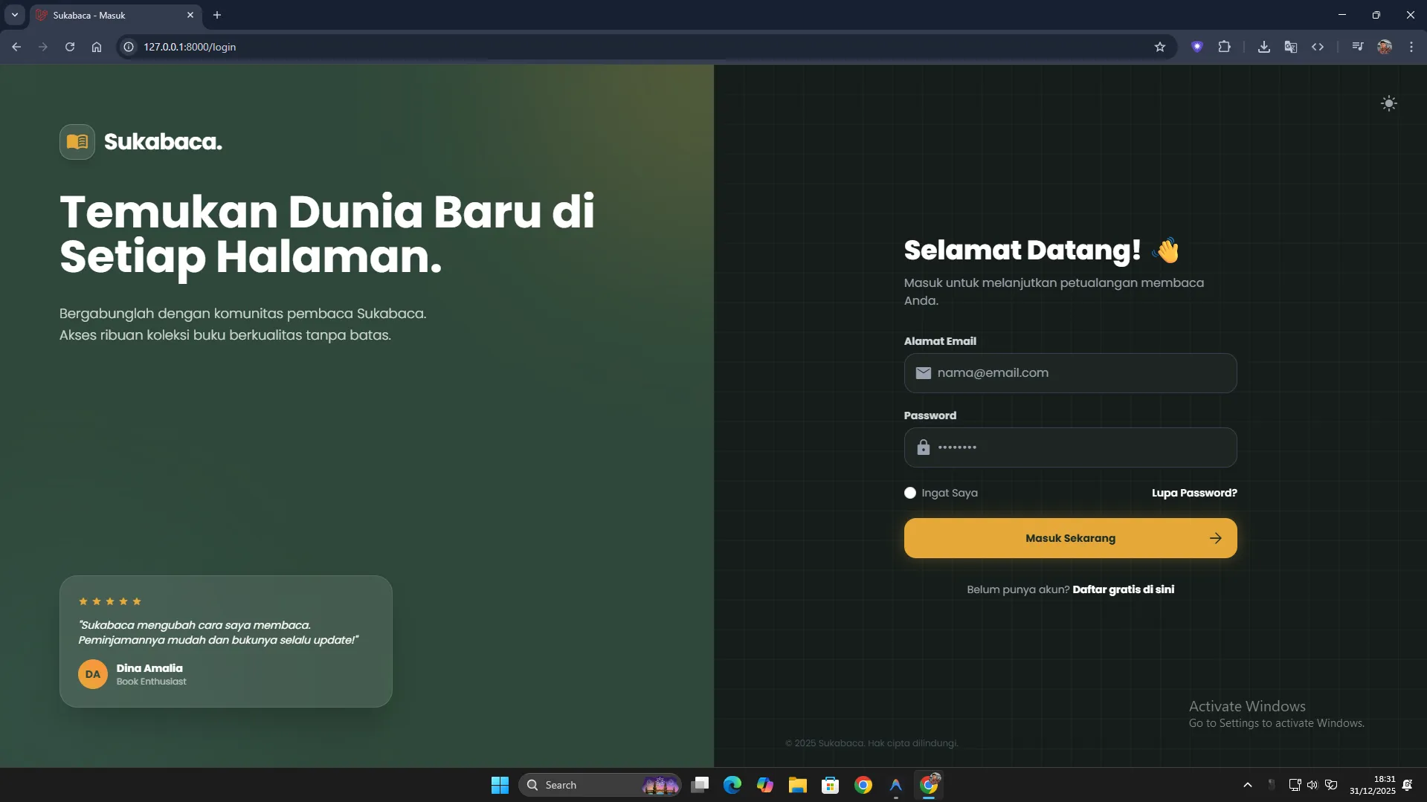Open the Daftar gratis di sini link
The width and height of the screenshot is (1427, 802).
coord(1123,589)
